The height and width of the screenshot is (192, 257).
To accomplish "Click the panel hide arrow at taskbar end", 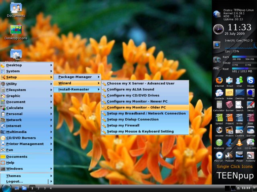I will point(255,188).
